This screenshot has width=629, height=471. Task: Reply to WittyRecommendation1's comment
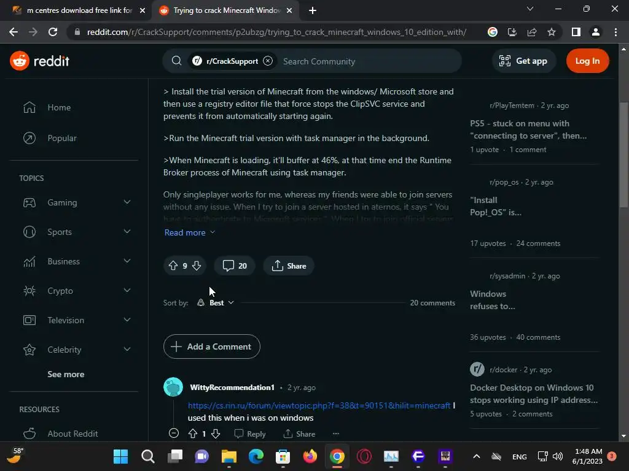click(x=250, y=434)
